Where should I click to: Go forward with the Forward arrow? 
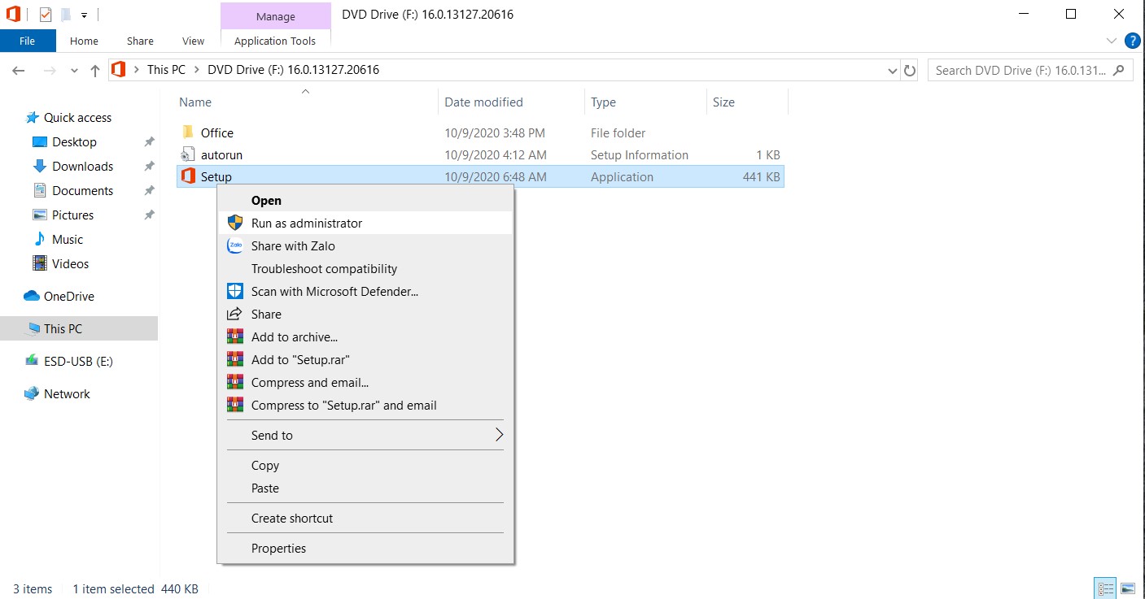50,71
